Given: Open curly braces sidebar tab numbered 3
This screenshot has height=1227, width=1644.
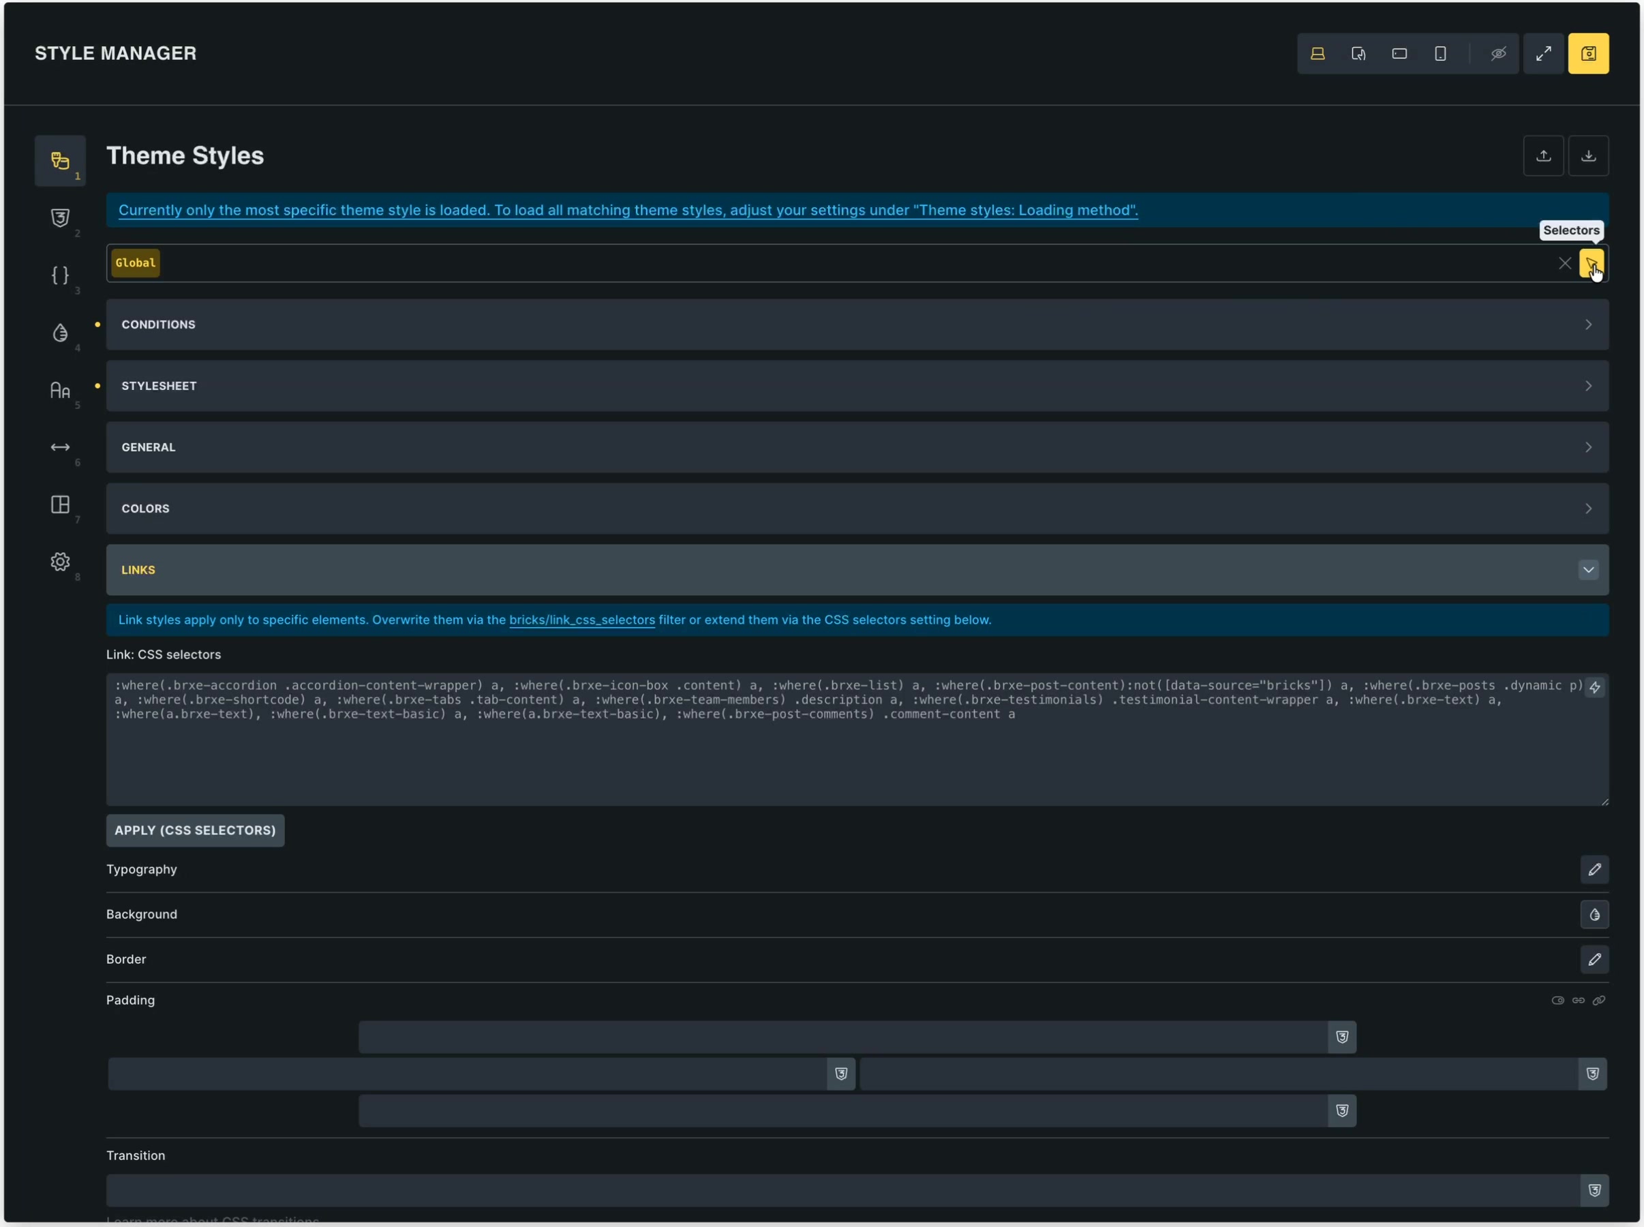Looking at the screenshot, I should [60, 275].
